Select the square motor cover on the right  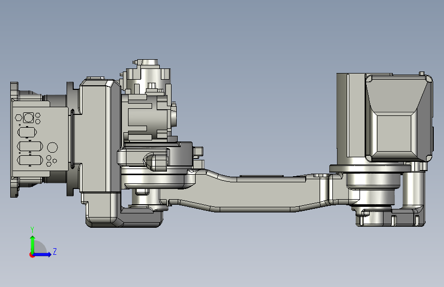click(x=399, y=118)
